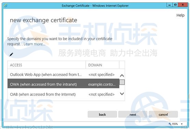Close the Exchange Certificate window
Screen dimensions: 190x129
pos(183,5)
